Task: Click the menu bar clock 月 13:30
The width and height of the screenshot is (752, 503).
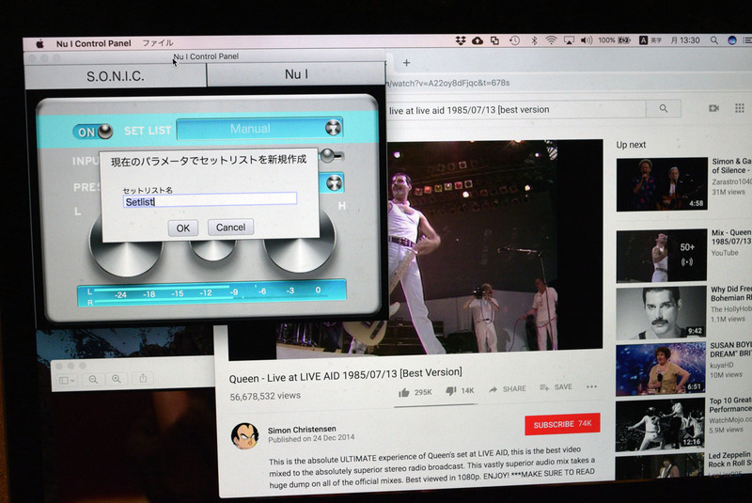Action: [x=685, y=40]
